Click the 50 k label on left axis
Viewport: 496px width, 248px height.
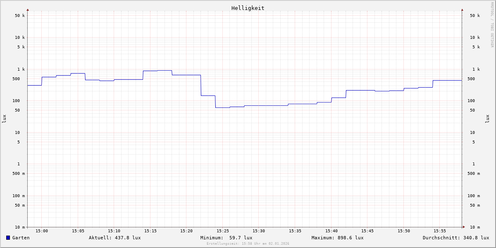coord(20,16)
